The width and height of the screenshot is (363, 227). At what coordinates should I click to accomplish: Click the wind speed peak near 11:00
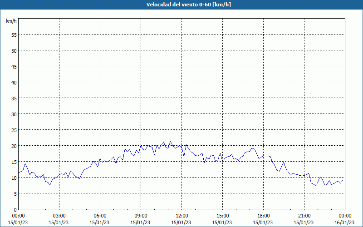coord(171,141)
